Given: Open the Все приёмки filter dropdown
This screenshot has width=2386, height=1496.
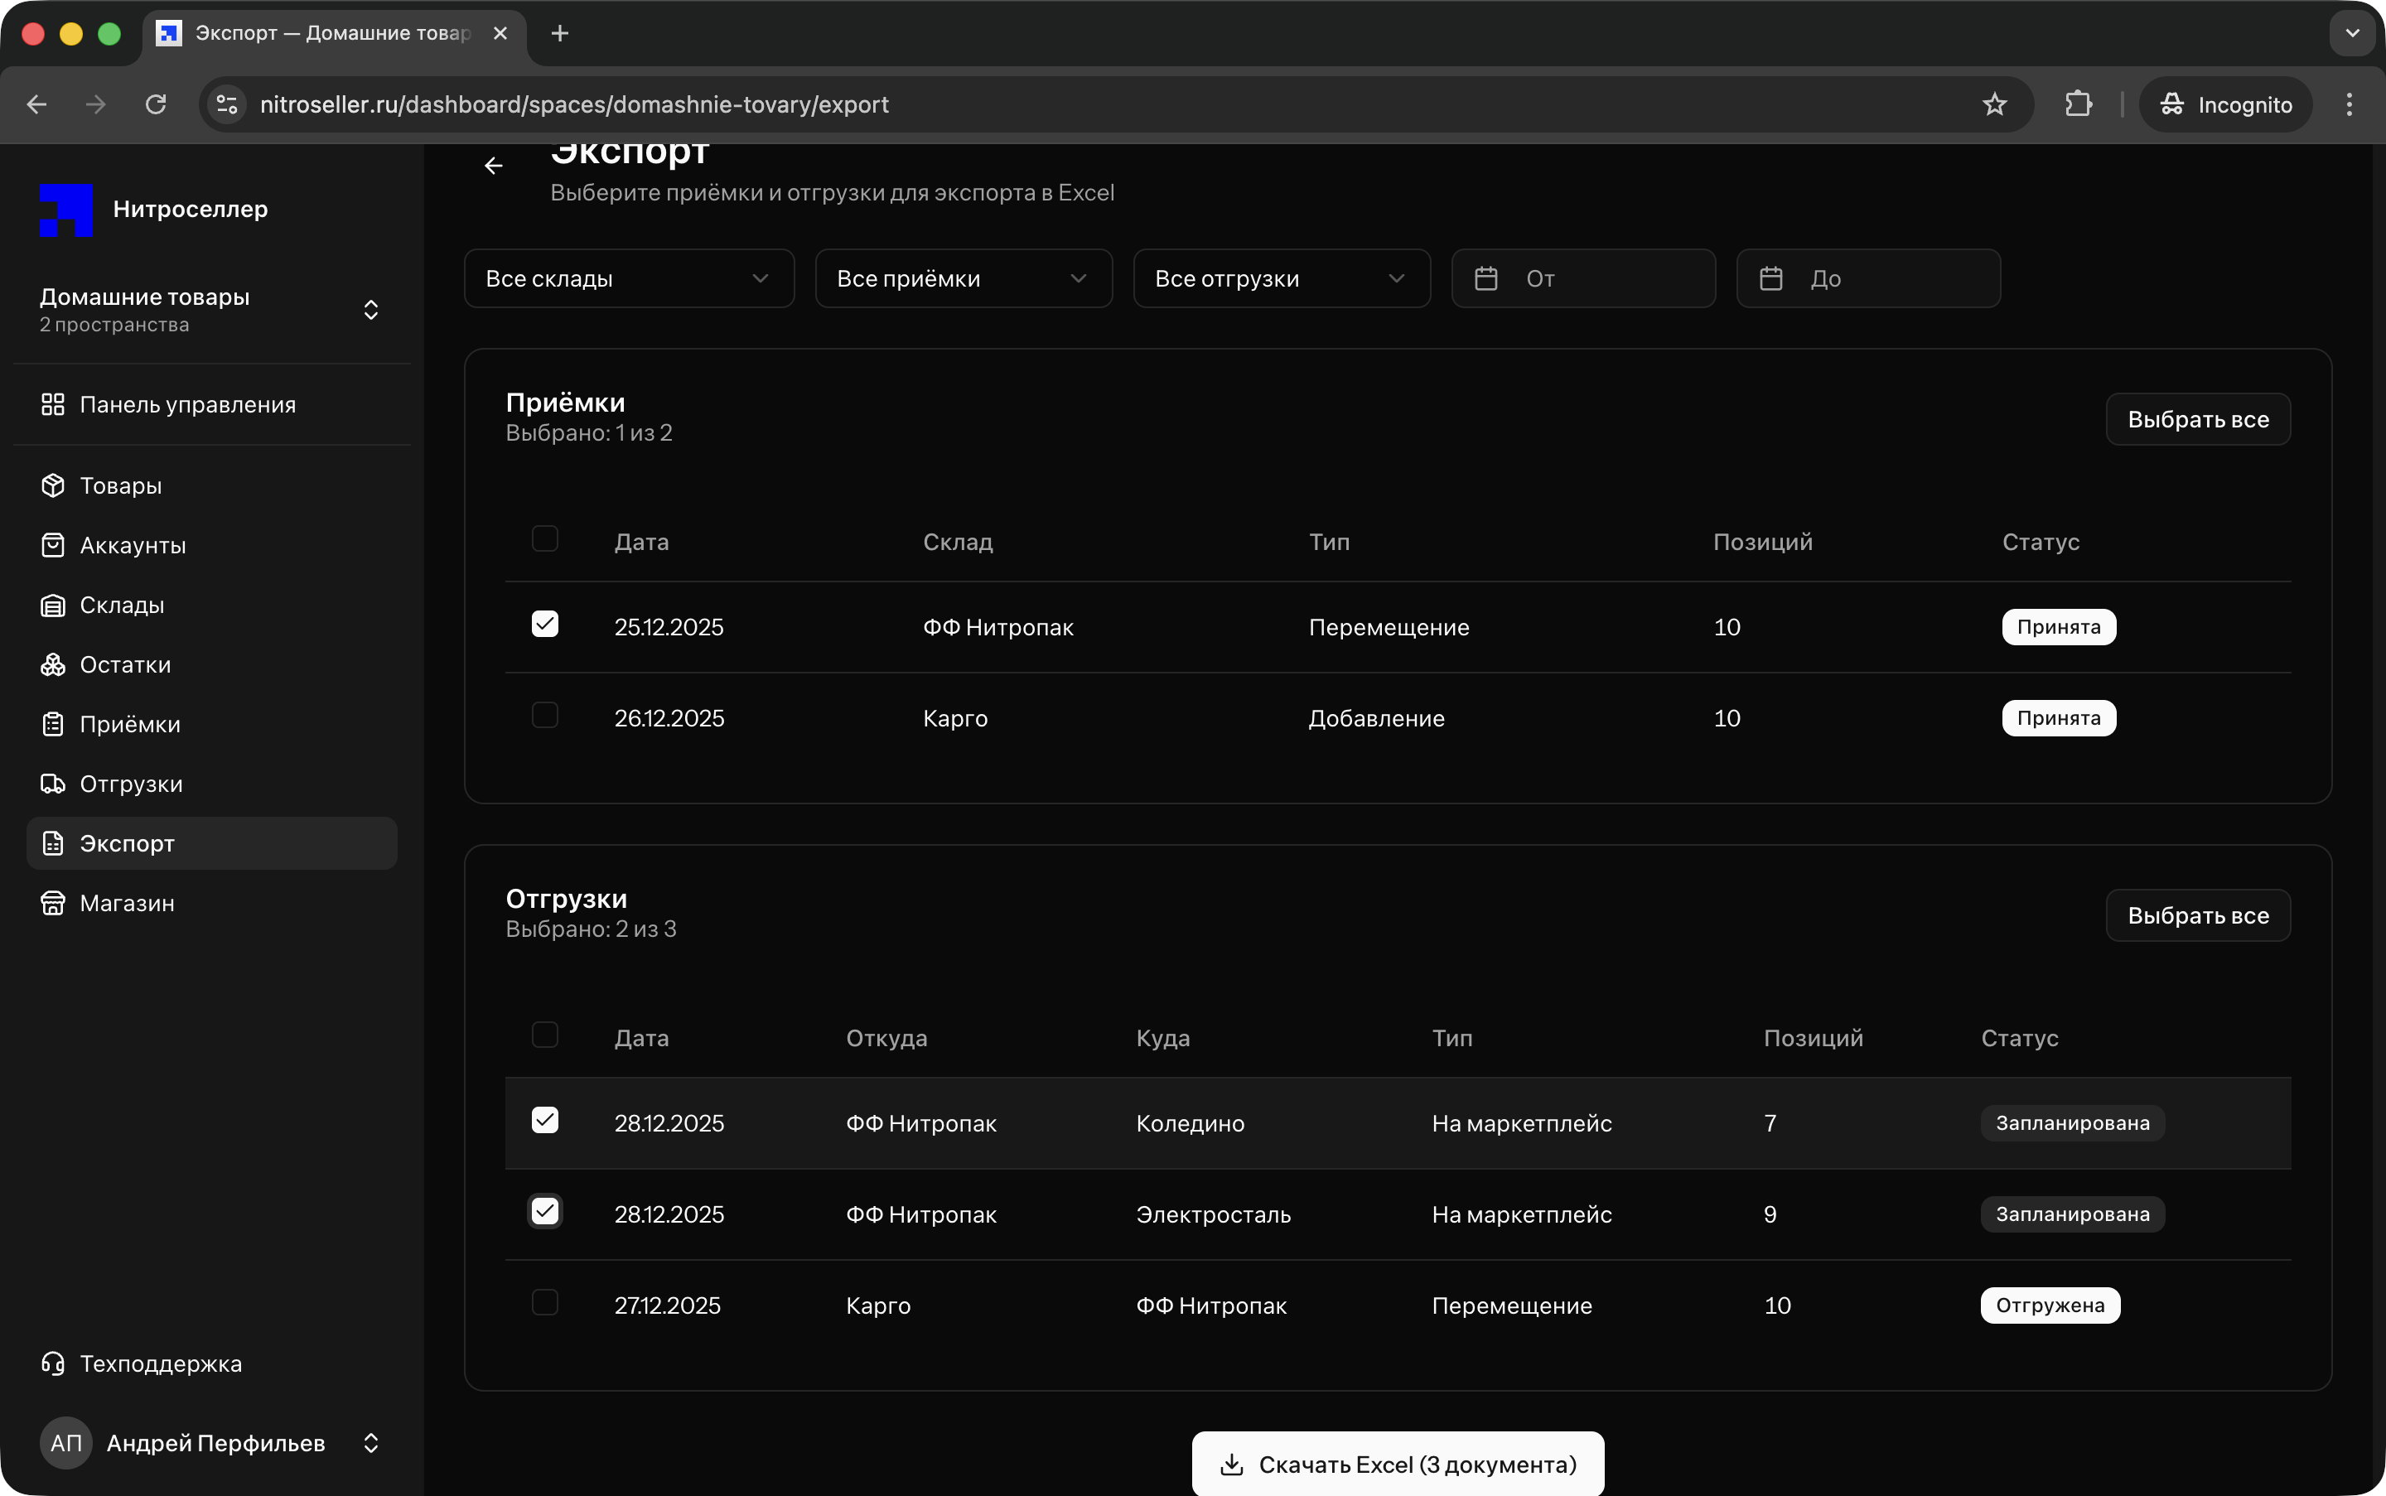Looking at the screenshot, I should click(x=963, y=279).
